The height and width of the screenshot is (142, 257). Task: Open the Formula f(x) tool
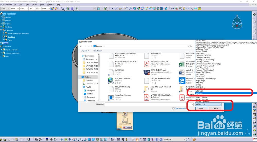tap(36, 139)
